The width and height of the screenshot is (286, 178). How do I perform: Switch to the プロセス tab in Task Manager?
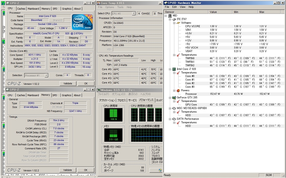point(121,100)
